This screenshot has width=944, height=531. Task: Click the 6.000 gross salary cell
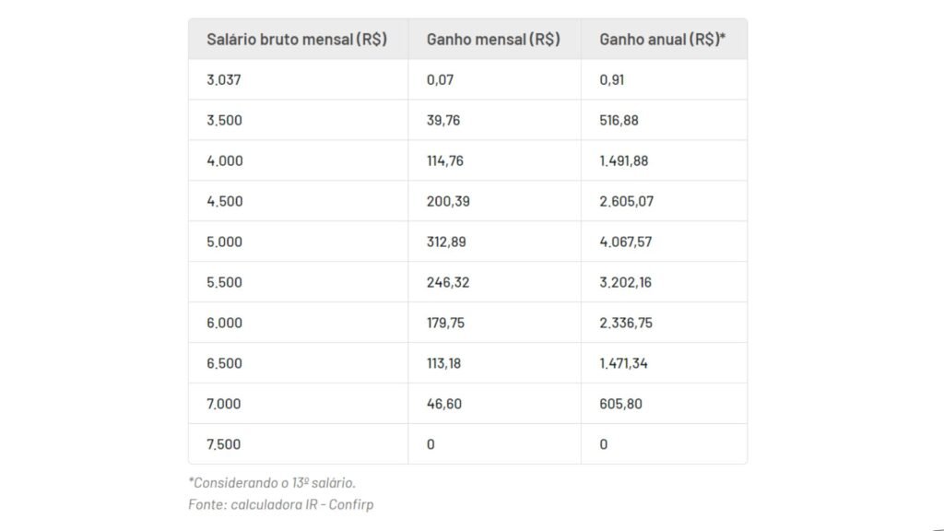click(x=225, y=323)
